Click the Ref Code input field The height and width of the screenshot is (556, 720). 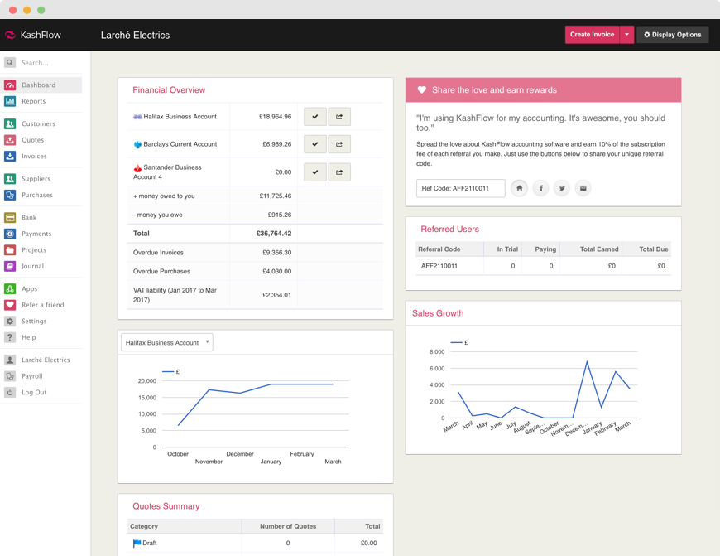[x=460, y=188]
